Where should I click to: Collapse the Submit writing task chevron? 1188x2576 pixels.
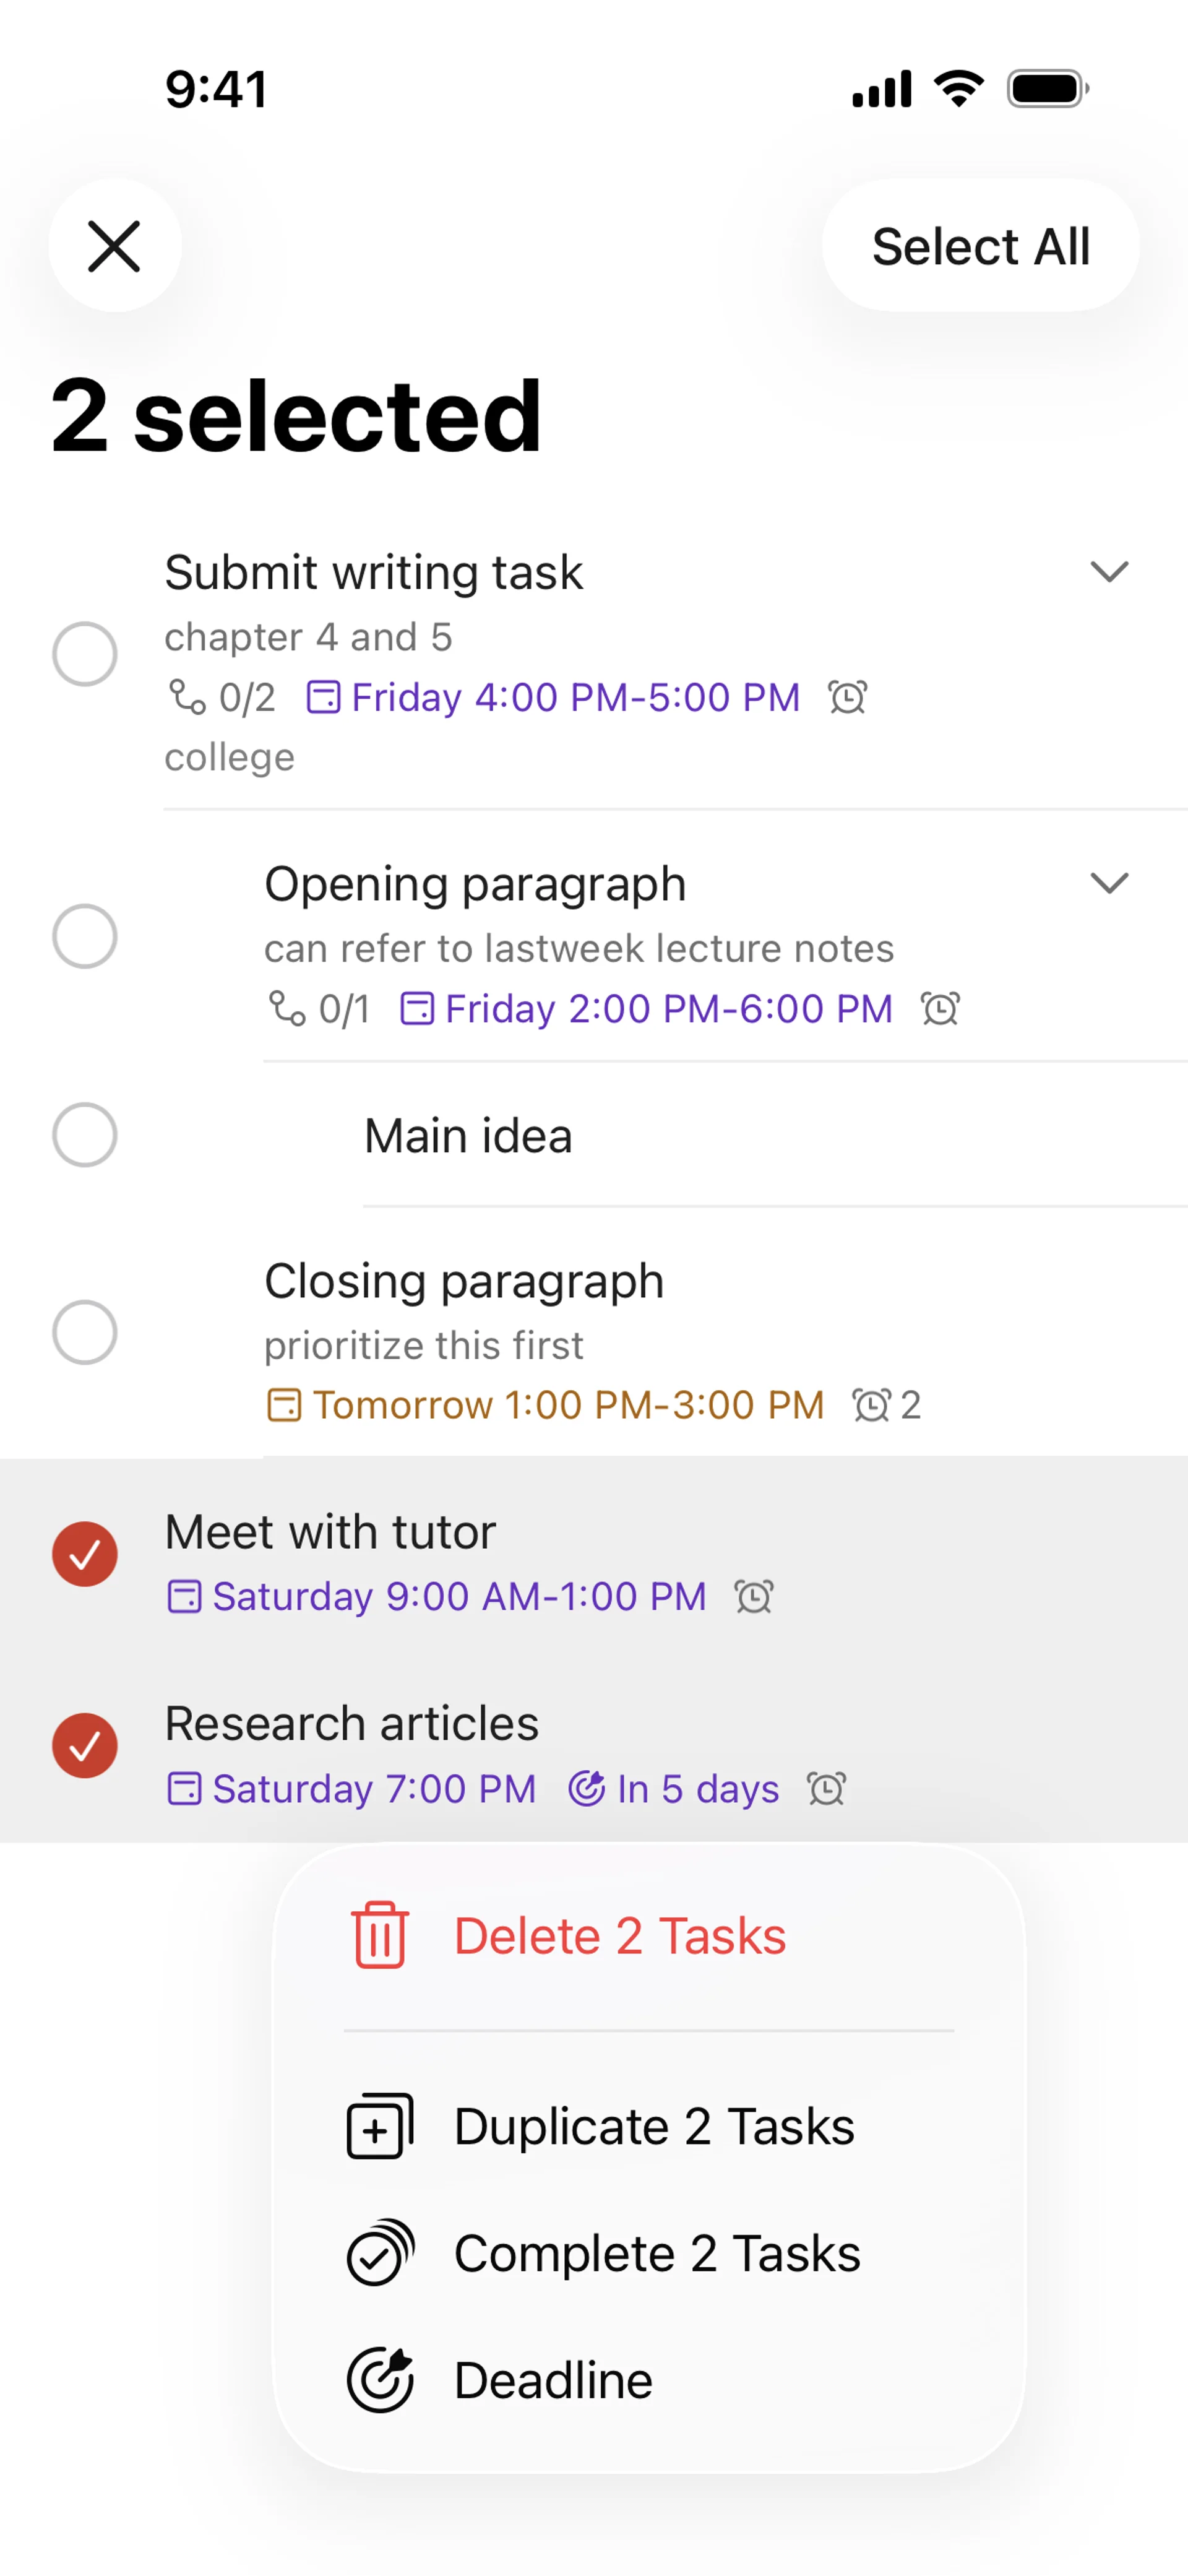(x=1109, y=572)
